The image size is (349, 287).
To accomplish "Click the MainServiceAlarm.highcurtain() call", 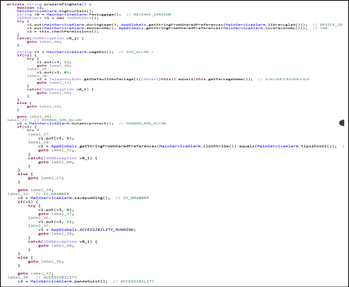I will [x=55, y=11].
